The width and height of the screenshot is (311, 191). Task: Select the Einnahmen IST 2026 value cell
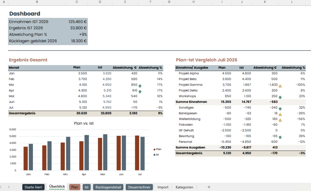pyautogui.click(x=77, y=22)
